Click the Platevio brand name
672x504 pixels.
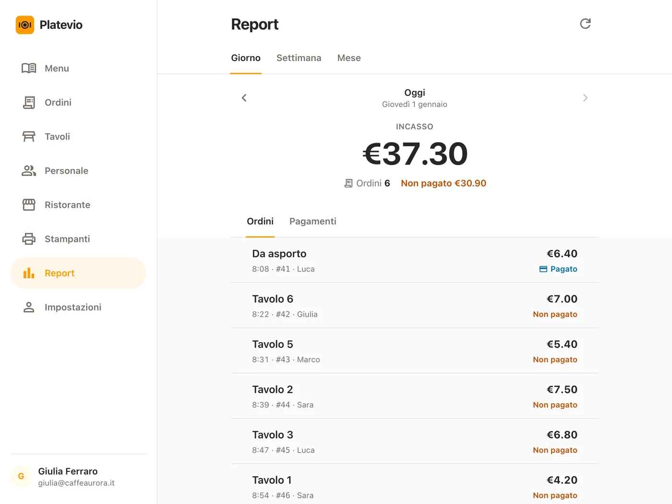tap(61, 25)
